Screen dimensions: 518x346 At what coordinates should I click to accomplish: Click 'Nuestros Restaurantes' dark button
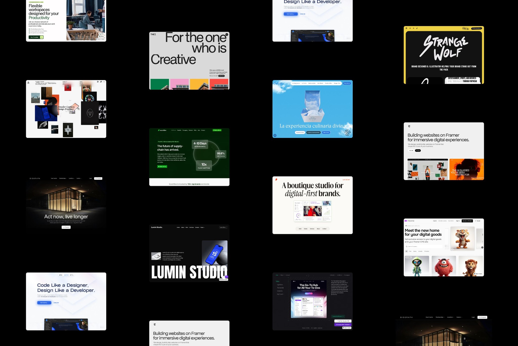click(313, 132)
